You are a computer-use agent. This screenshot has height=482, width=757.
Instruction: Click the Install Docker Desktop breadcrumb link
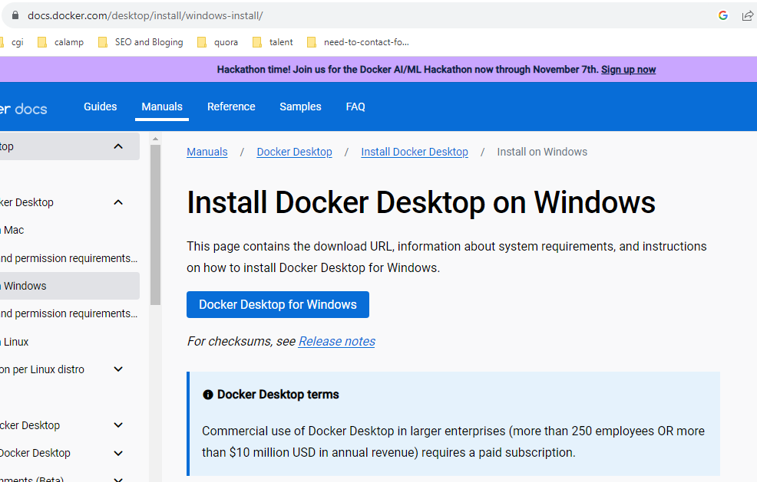pos(415,152)
